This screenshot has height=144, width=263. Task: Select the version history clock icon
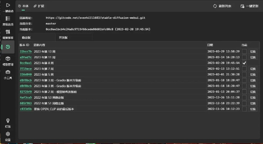[x=8, y=47]
